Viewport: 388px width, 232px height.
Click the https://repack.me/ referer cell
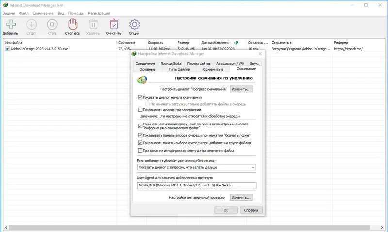pos(348,49)
